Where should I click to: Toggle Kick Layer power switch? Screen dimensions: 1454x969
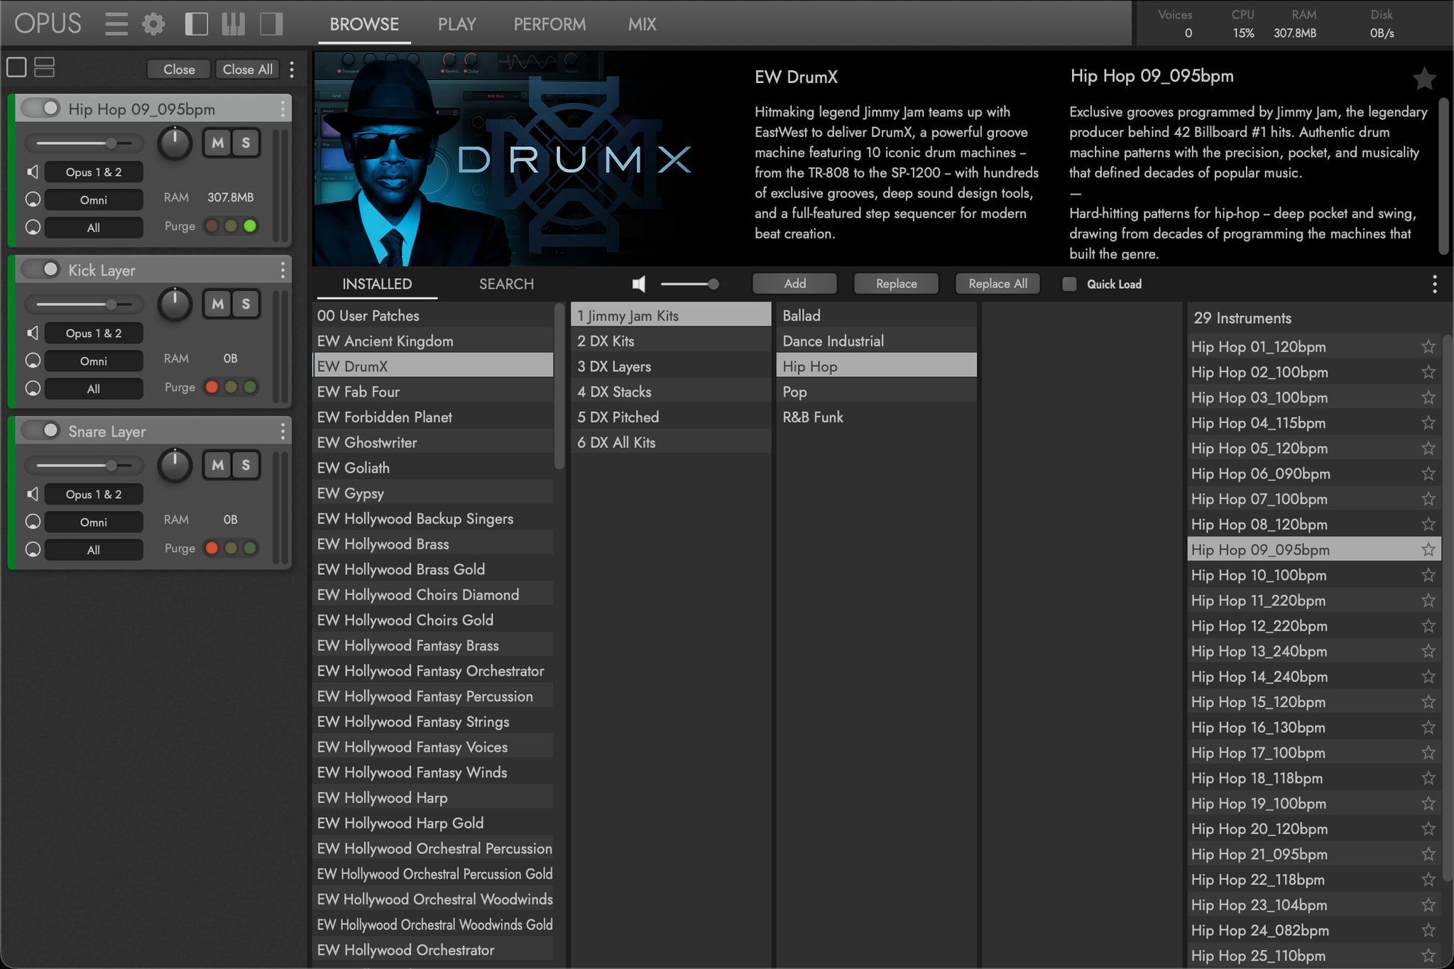pos(40,270)
